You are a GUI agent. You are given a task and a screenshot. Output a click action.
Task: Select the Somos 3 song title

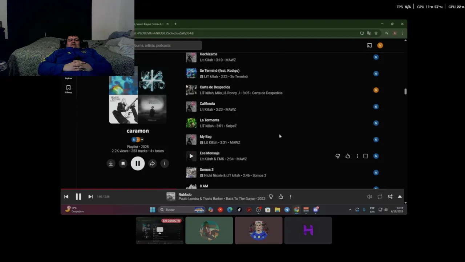point(206,170)
